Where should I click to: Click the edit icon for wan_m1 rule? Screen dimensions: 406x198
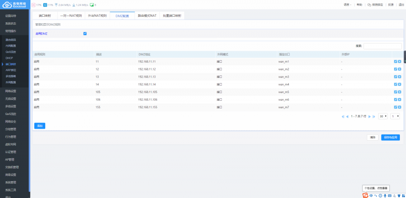pos(395,61)
